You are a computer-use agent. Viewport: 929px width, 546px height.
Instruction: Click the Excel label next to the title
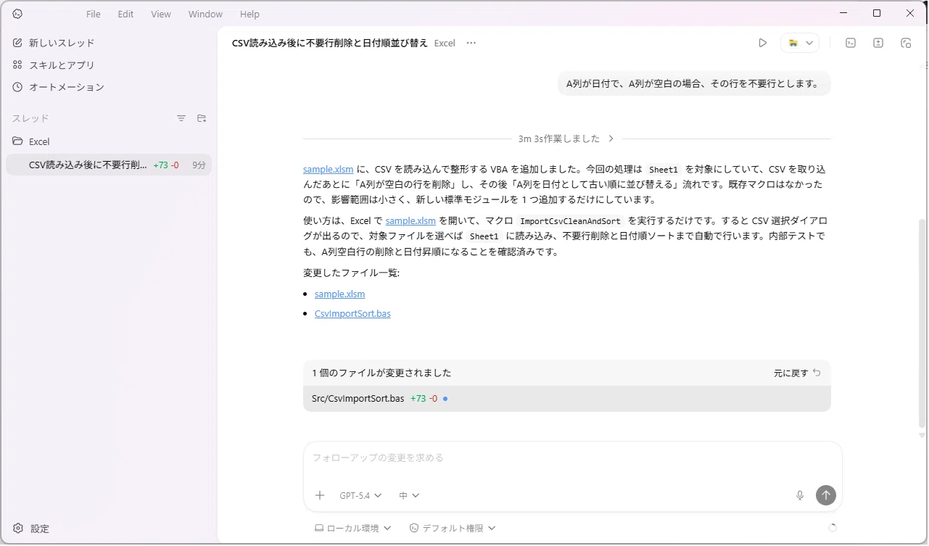[x=445, y=43]
